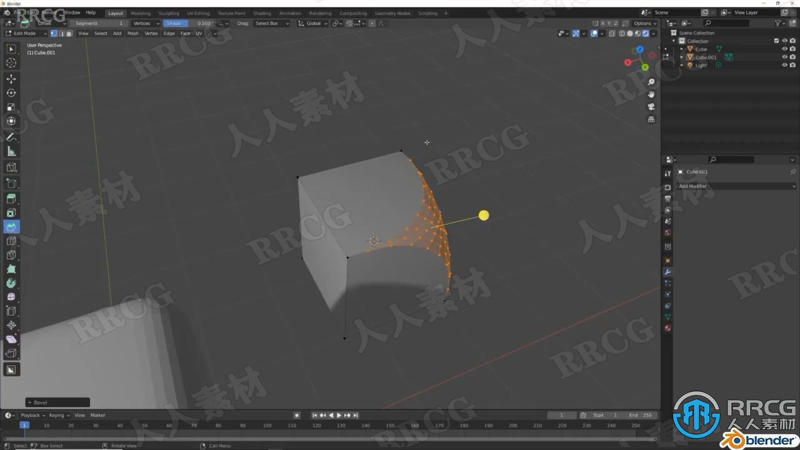This screenshot has width=800, height=450.
Task: Switch to Rendered viewport shading
Action: pos(646,33)
